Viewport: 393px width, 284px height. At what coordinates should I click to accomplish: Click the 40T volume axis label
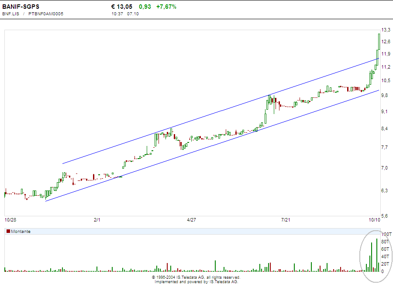(385, 256)
